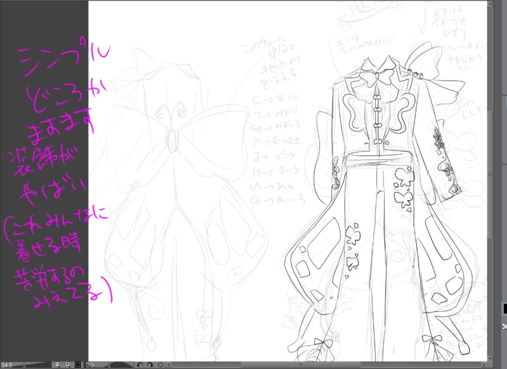Click the vertical scrollbar thumb
Screen dimensions: 507x369
[x=490, y=174]
